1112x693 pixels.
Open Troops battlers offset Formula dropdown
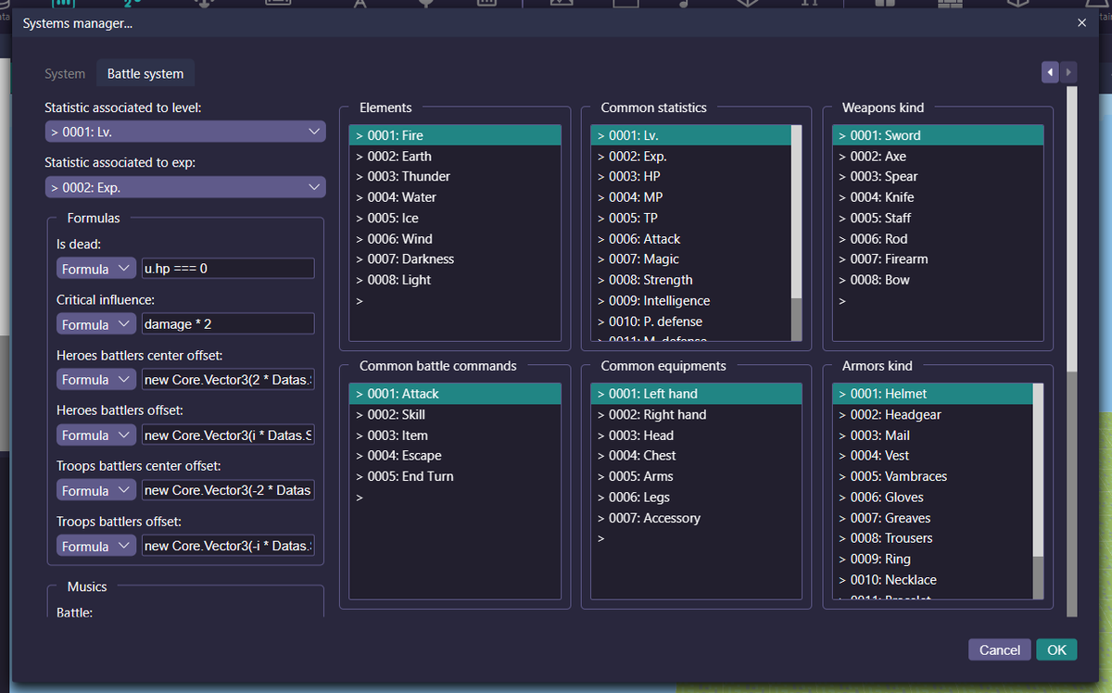coord(96,546)
